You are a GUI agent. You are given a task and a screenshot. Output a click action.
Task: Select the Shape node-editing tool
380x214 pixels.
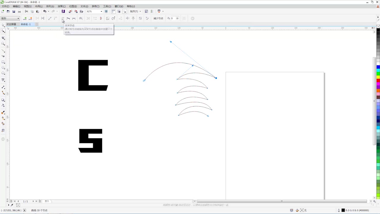pyautogui.click(x=3, y=31)
